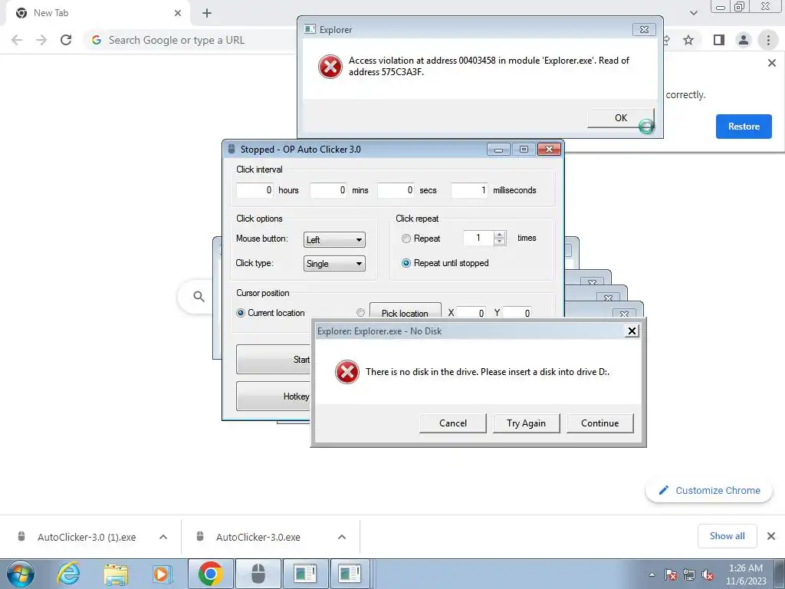Bookmark this tab with the star icon
785x589 pixels.
click(688, 40)
